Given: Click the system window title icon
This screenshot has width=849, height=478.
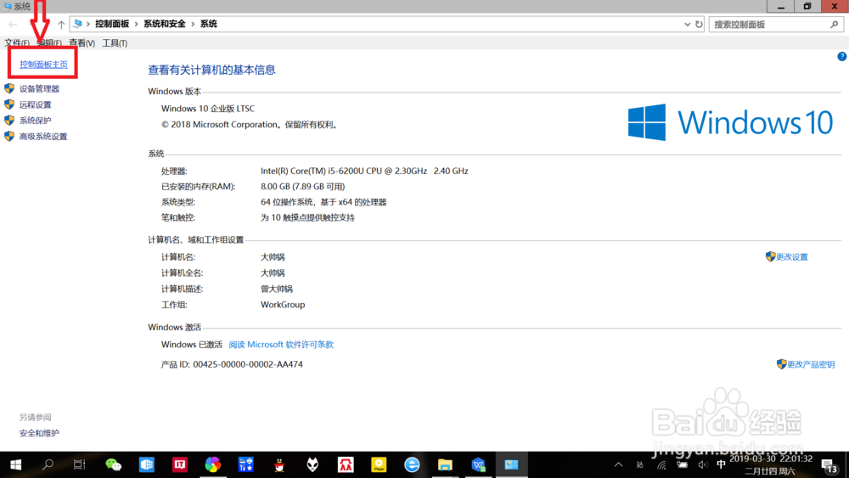Looking at the screenshot, I should pos(7,6).
